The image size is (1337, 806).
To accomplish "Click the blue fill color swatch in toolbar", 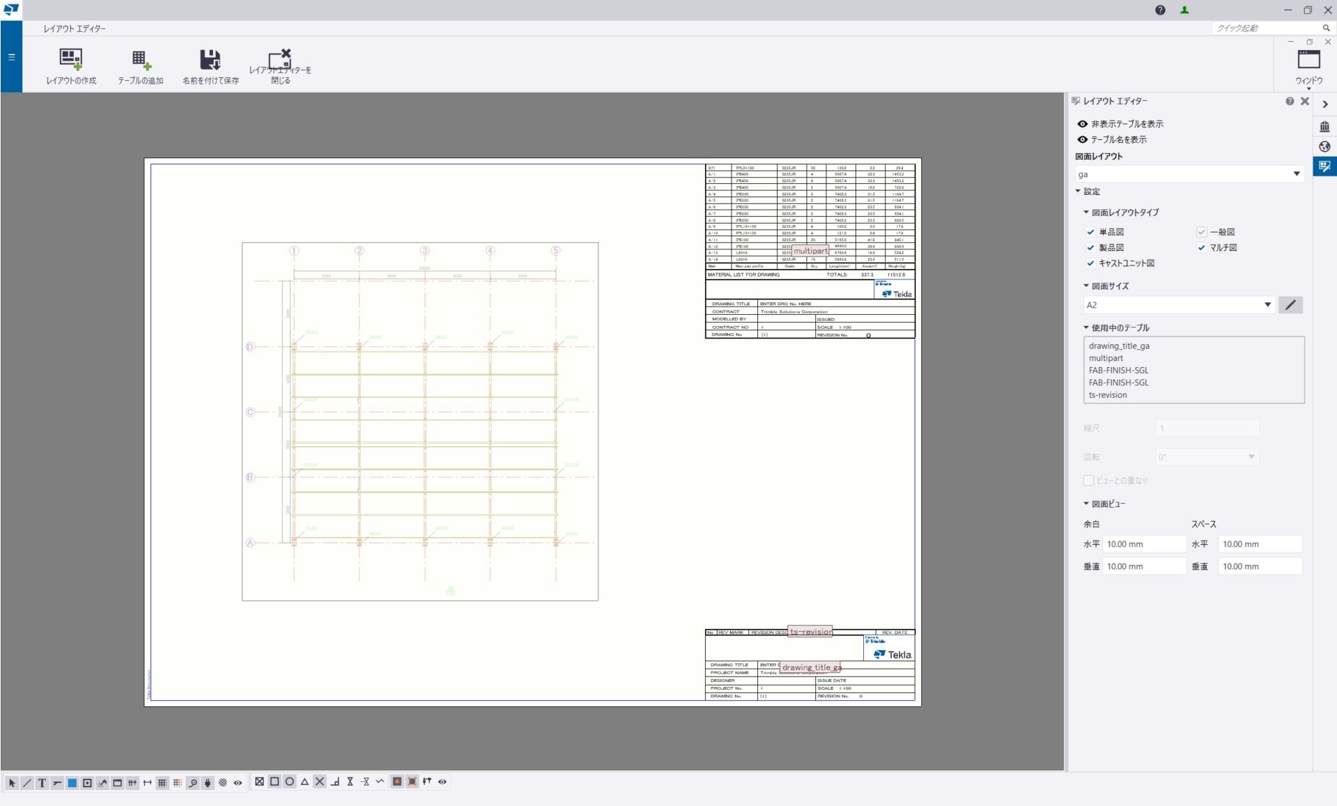I will tap(72, 782).
